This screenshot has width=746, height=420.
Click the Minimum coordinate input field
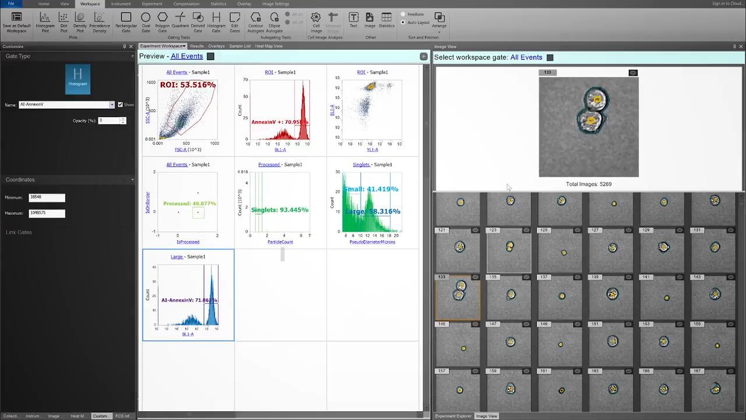coord(47,197)
